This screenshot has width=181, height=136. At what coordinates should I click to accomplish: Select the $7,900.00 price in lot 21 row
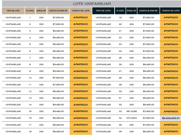coord(149,31)
